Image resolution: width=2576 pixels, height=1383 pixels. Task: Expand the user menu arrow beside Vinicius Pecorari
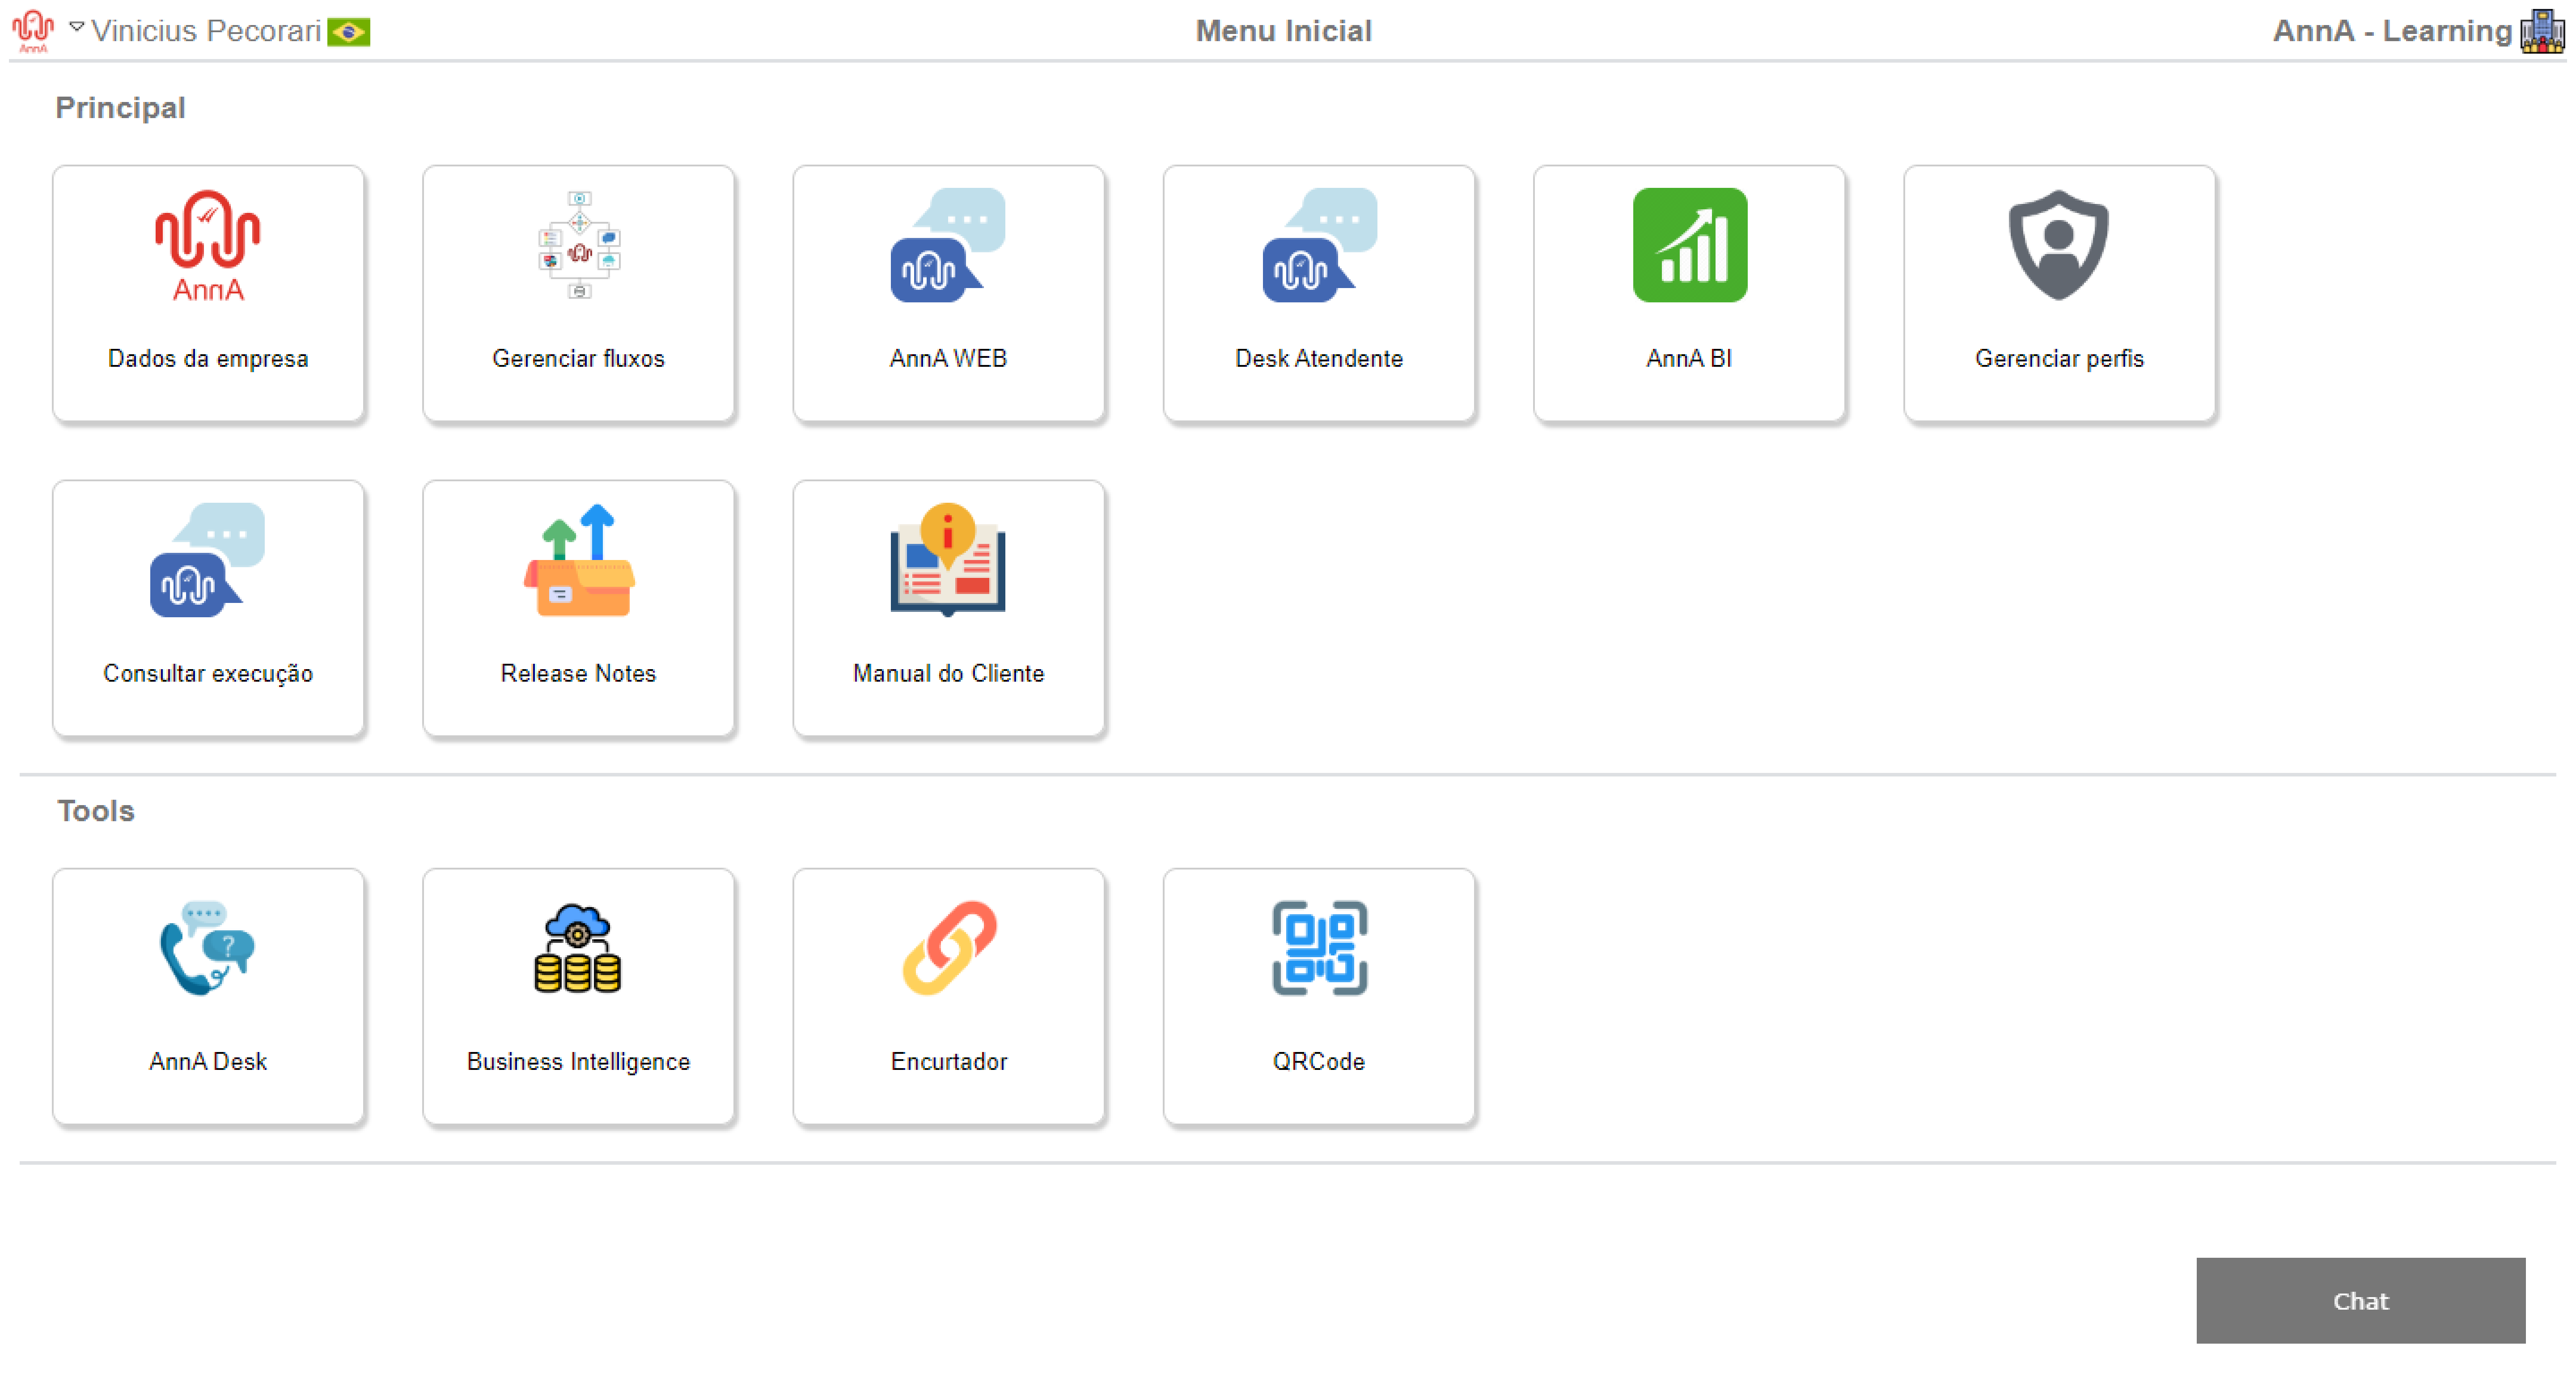[x=76, y=27]
